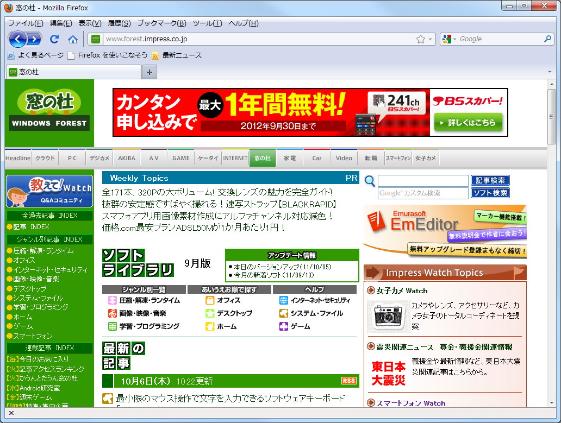Click the music note icon for 画像・映像・音楽
The width and height of the screenshot is (561, 423).
111,313
